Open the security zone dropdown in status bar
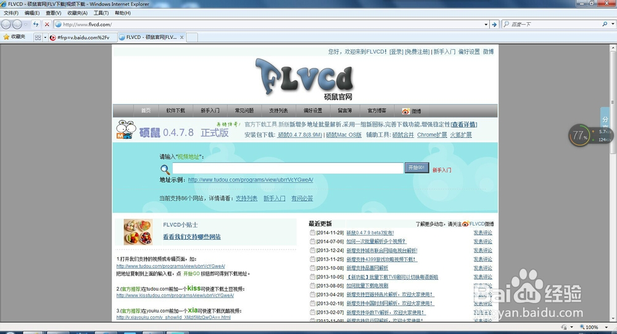Screen dimensions: 617x334 [x=572, y=327]
